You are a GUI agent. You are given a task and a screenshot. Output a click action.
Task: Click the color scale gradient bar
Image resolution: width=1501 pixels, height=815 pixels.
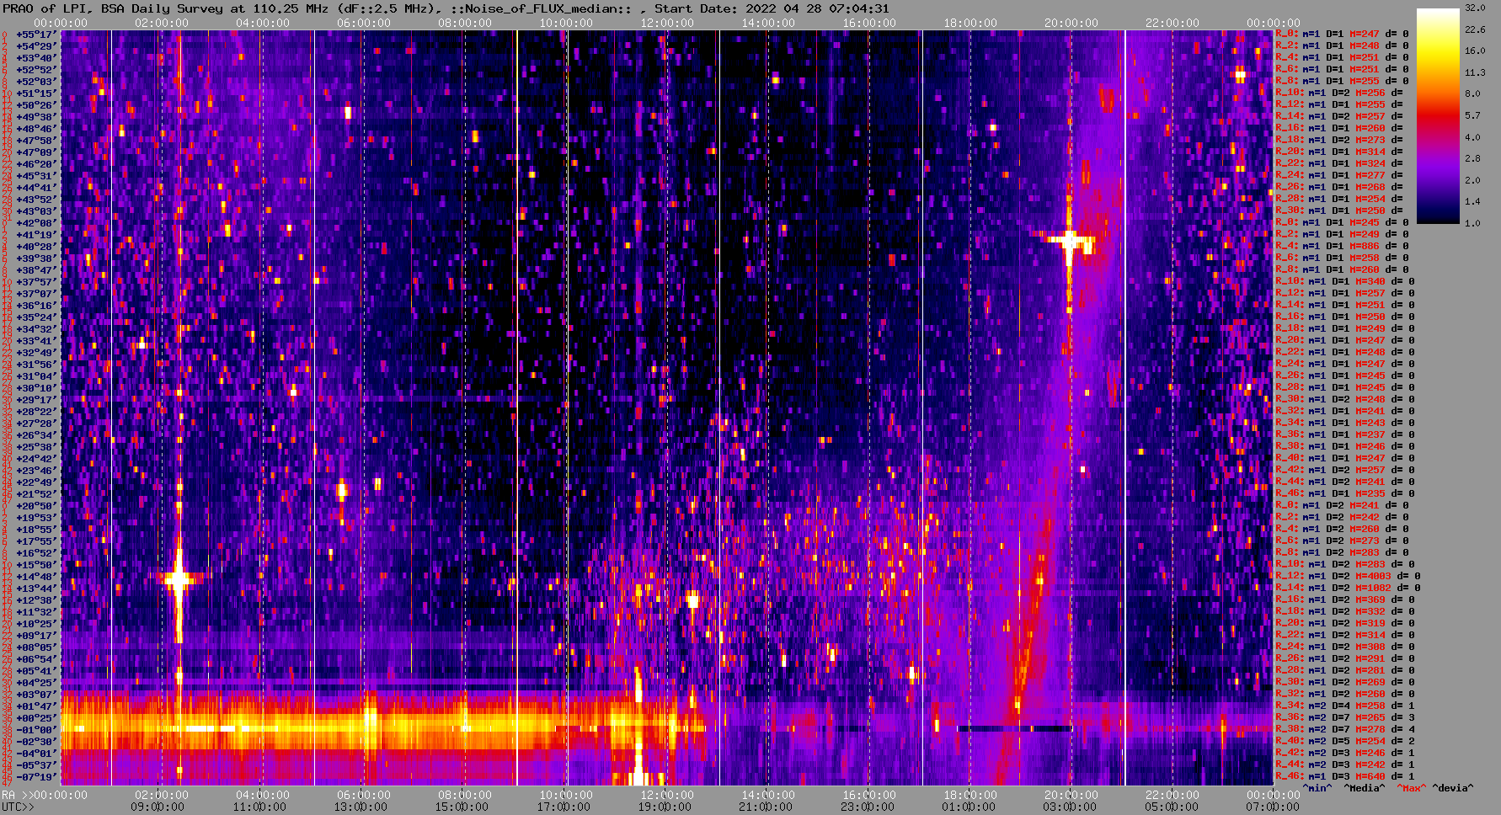[1438, 116]
